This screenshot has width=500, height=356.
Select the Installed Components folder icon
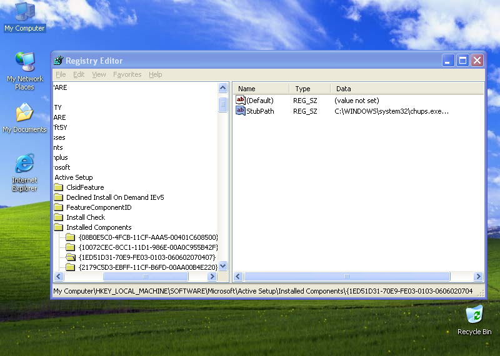[59, 227]
